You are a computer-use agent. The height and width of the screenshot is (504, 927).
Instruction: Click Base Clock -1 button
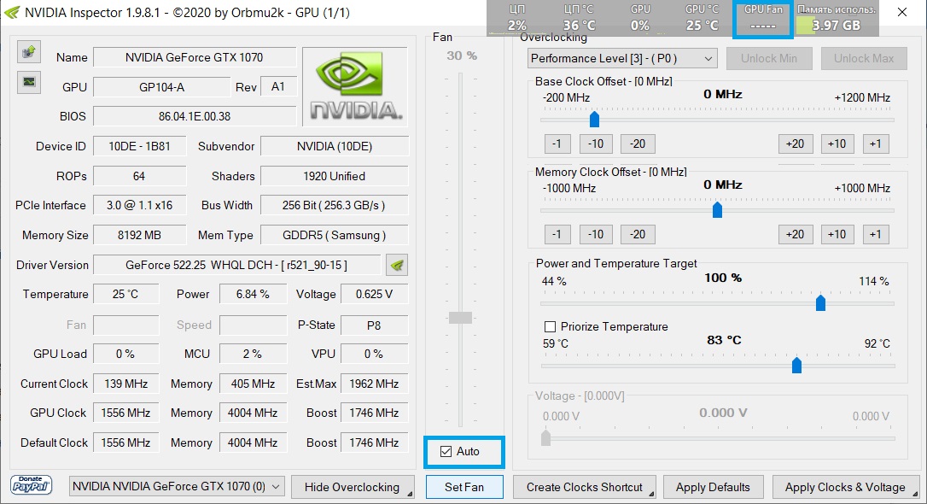557,144
